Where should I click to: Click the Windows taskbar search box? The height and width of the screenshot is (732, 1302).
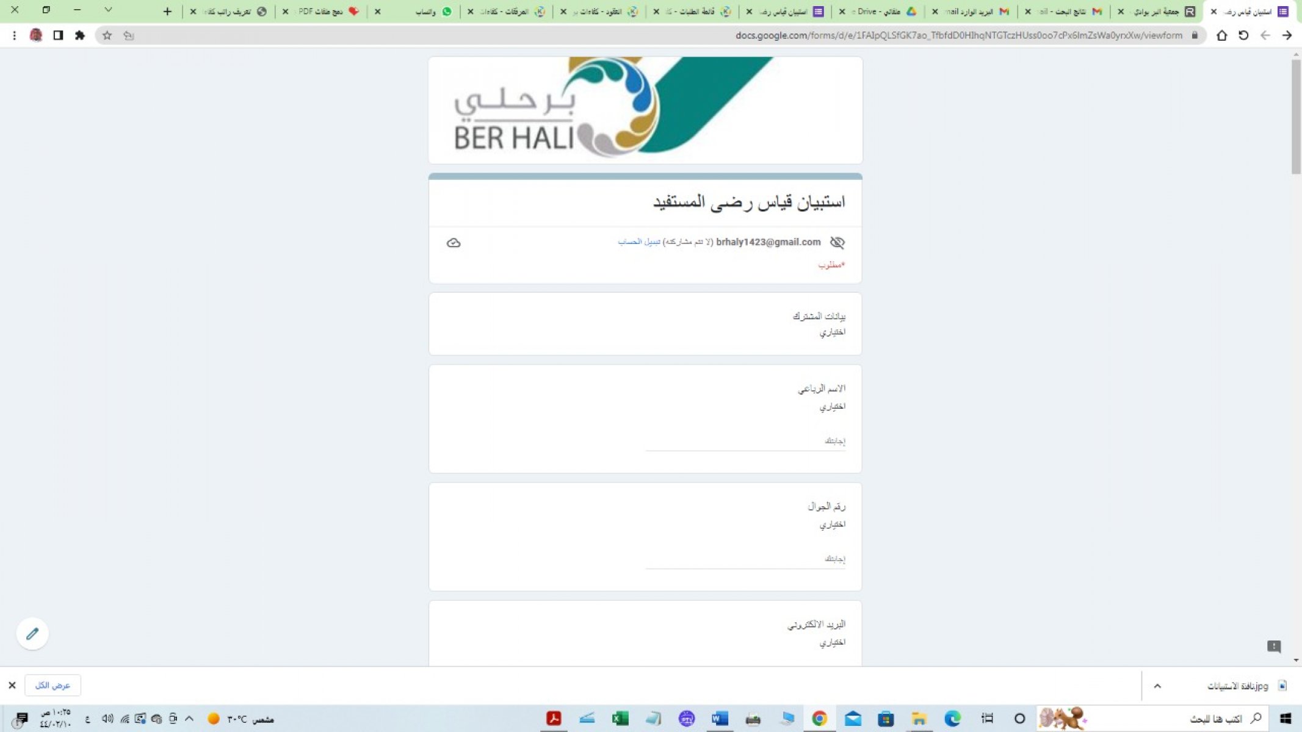[1154, 719]
